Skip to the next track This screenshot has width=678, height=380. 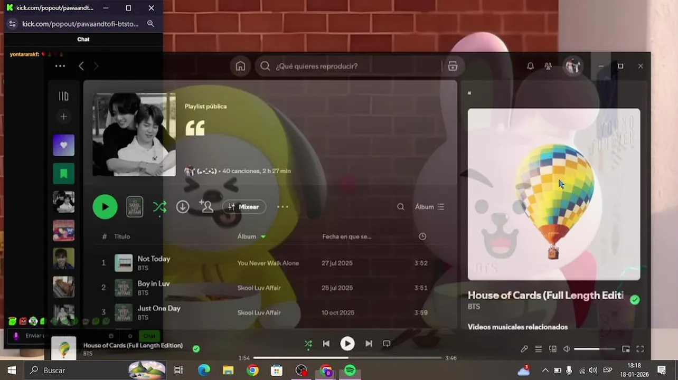coord(369,344)
